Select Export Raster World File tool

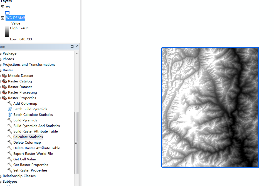[x=33, y=154]
